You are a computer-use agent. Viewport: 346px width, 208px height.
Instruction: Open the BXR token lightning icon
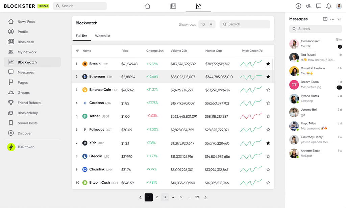11,147
